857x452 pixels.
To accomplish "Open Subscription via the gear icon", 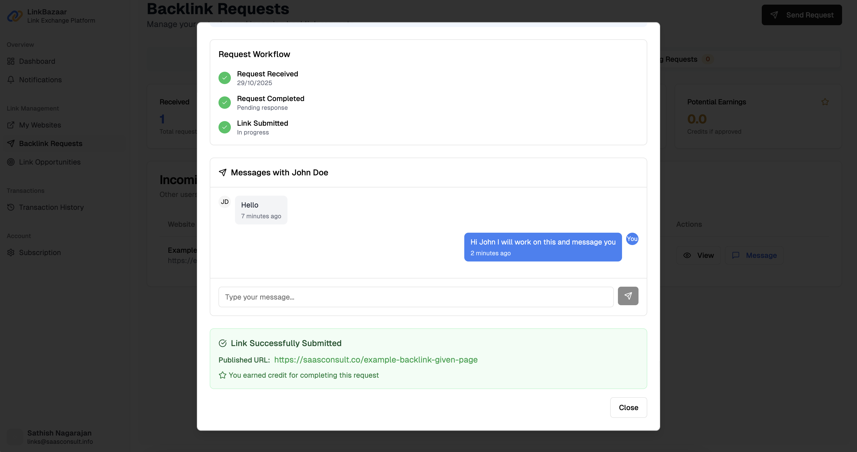I will coord(10,252).
